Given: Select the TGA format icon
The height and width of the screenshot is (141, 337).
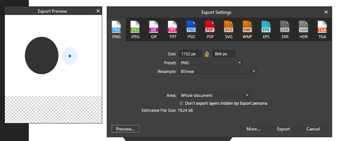Looking at the screenshot, I should [322, 27].
